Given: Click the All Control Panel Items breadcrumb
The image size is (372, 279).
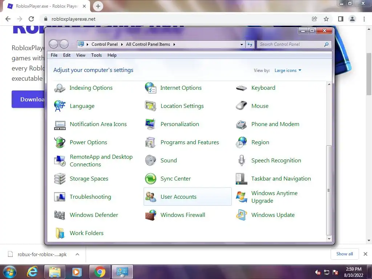Looking at the screenshot, I should point(148,44).
